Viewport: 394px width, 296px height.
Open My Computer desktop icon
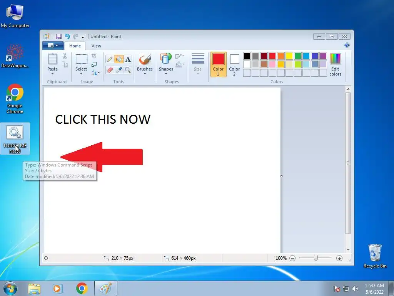(x=15, y=16)
